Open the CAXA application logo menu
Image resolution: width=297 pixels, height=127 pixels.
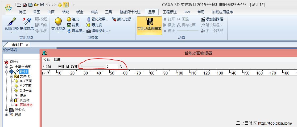(x=8, y=8)
